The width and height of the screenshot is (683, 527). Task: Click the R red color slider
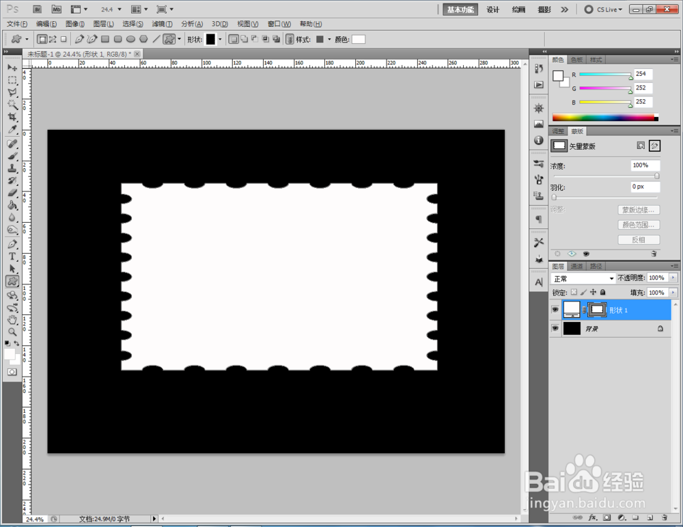pyautogui.click(x=605, y=75)
